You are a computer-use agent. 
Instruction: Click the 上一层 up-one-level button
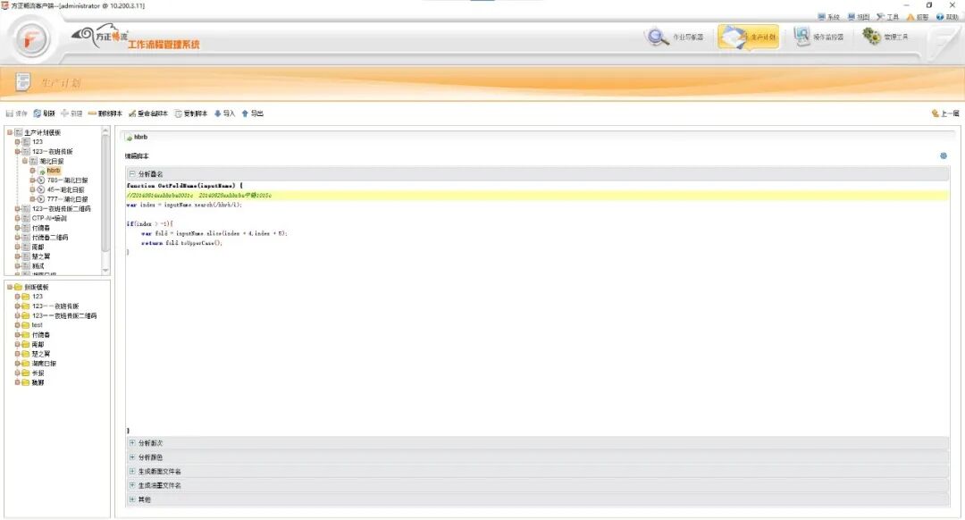944,113
